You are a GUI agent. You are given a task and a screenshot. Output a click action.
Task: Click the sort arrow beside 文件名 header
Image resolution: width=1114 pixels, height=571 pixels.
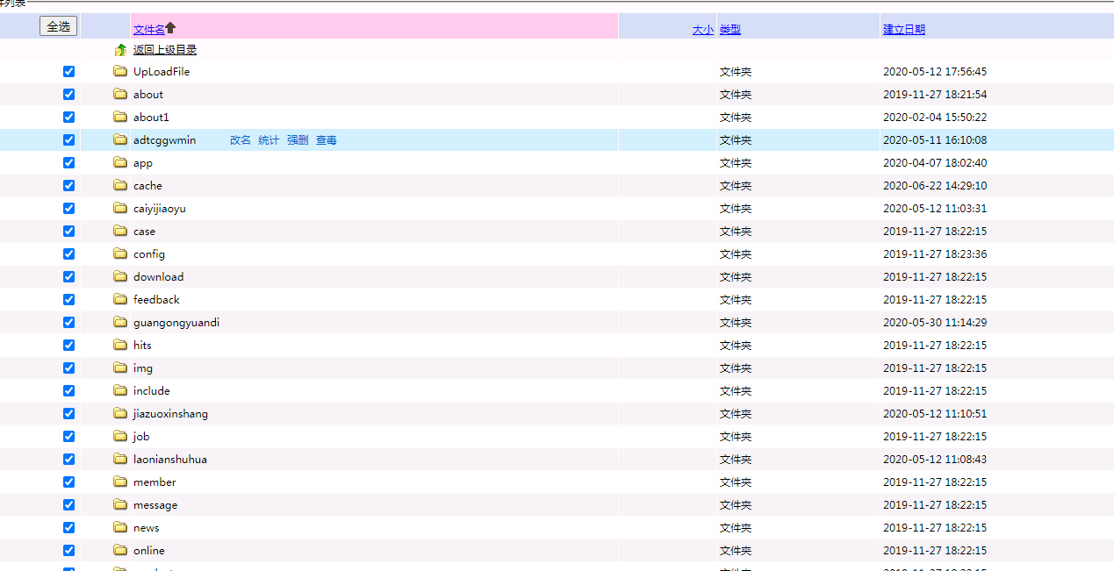click(171, 28)
